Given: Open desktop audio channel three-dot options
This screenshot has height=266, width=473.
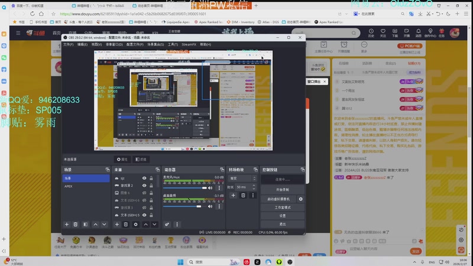Looking at the screenshot, I should (x=219, y=206).
